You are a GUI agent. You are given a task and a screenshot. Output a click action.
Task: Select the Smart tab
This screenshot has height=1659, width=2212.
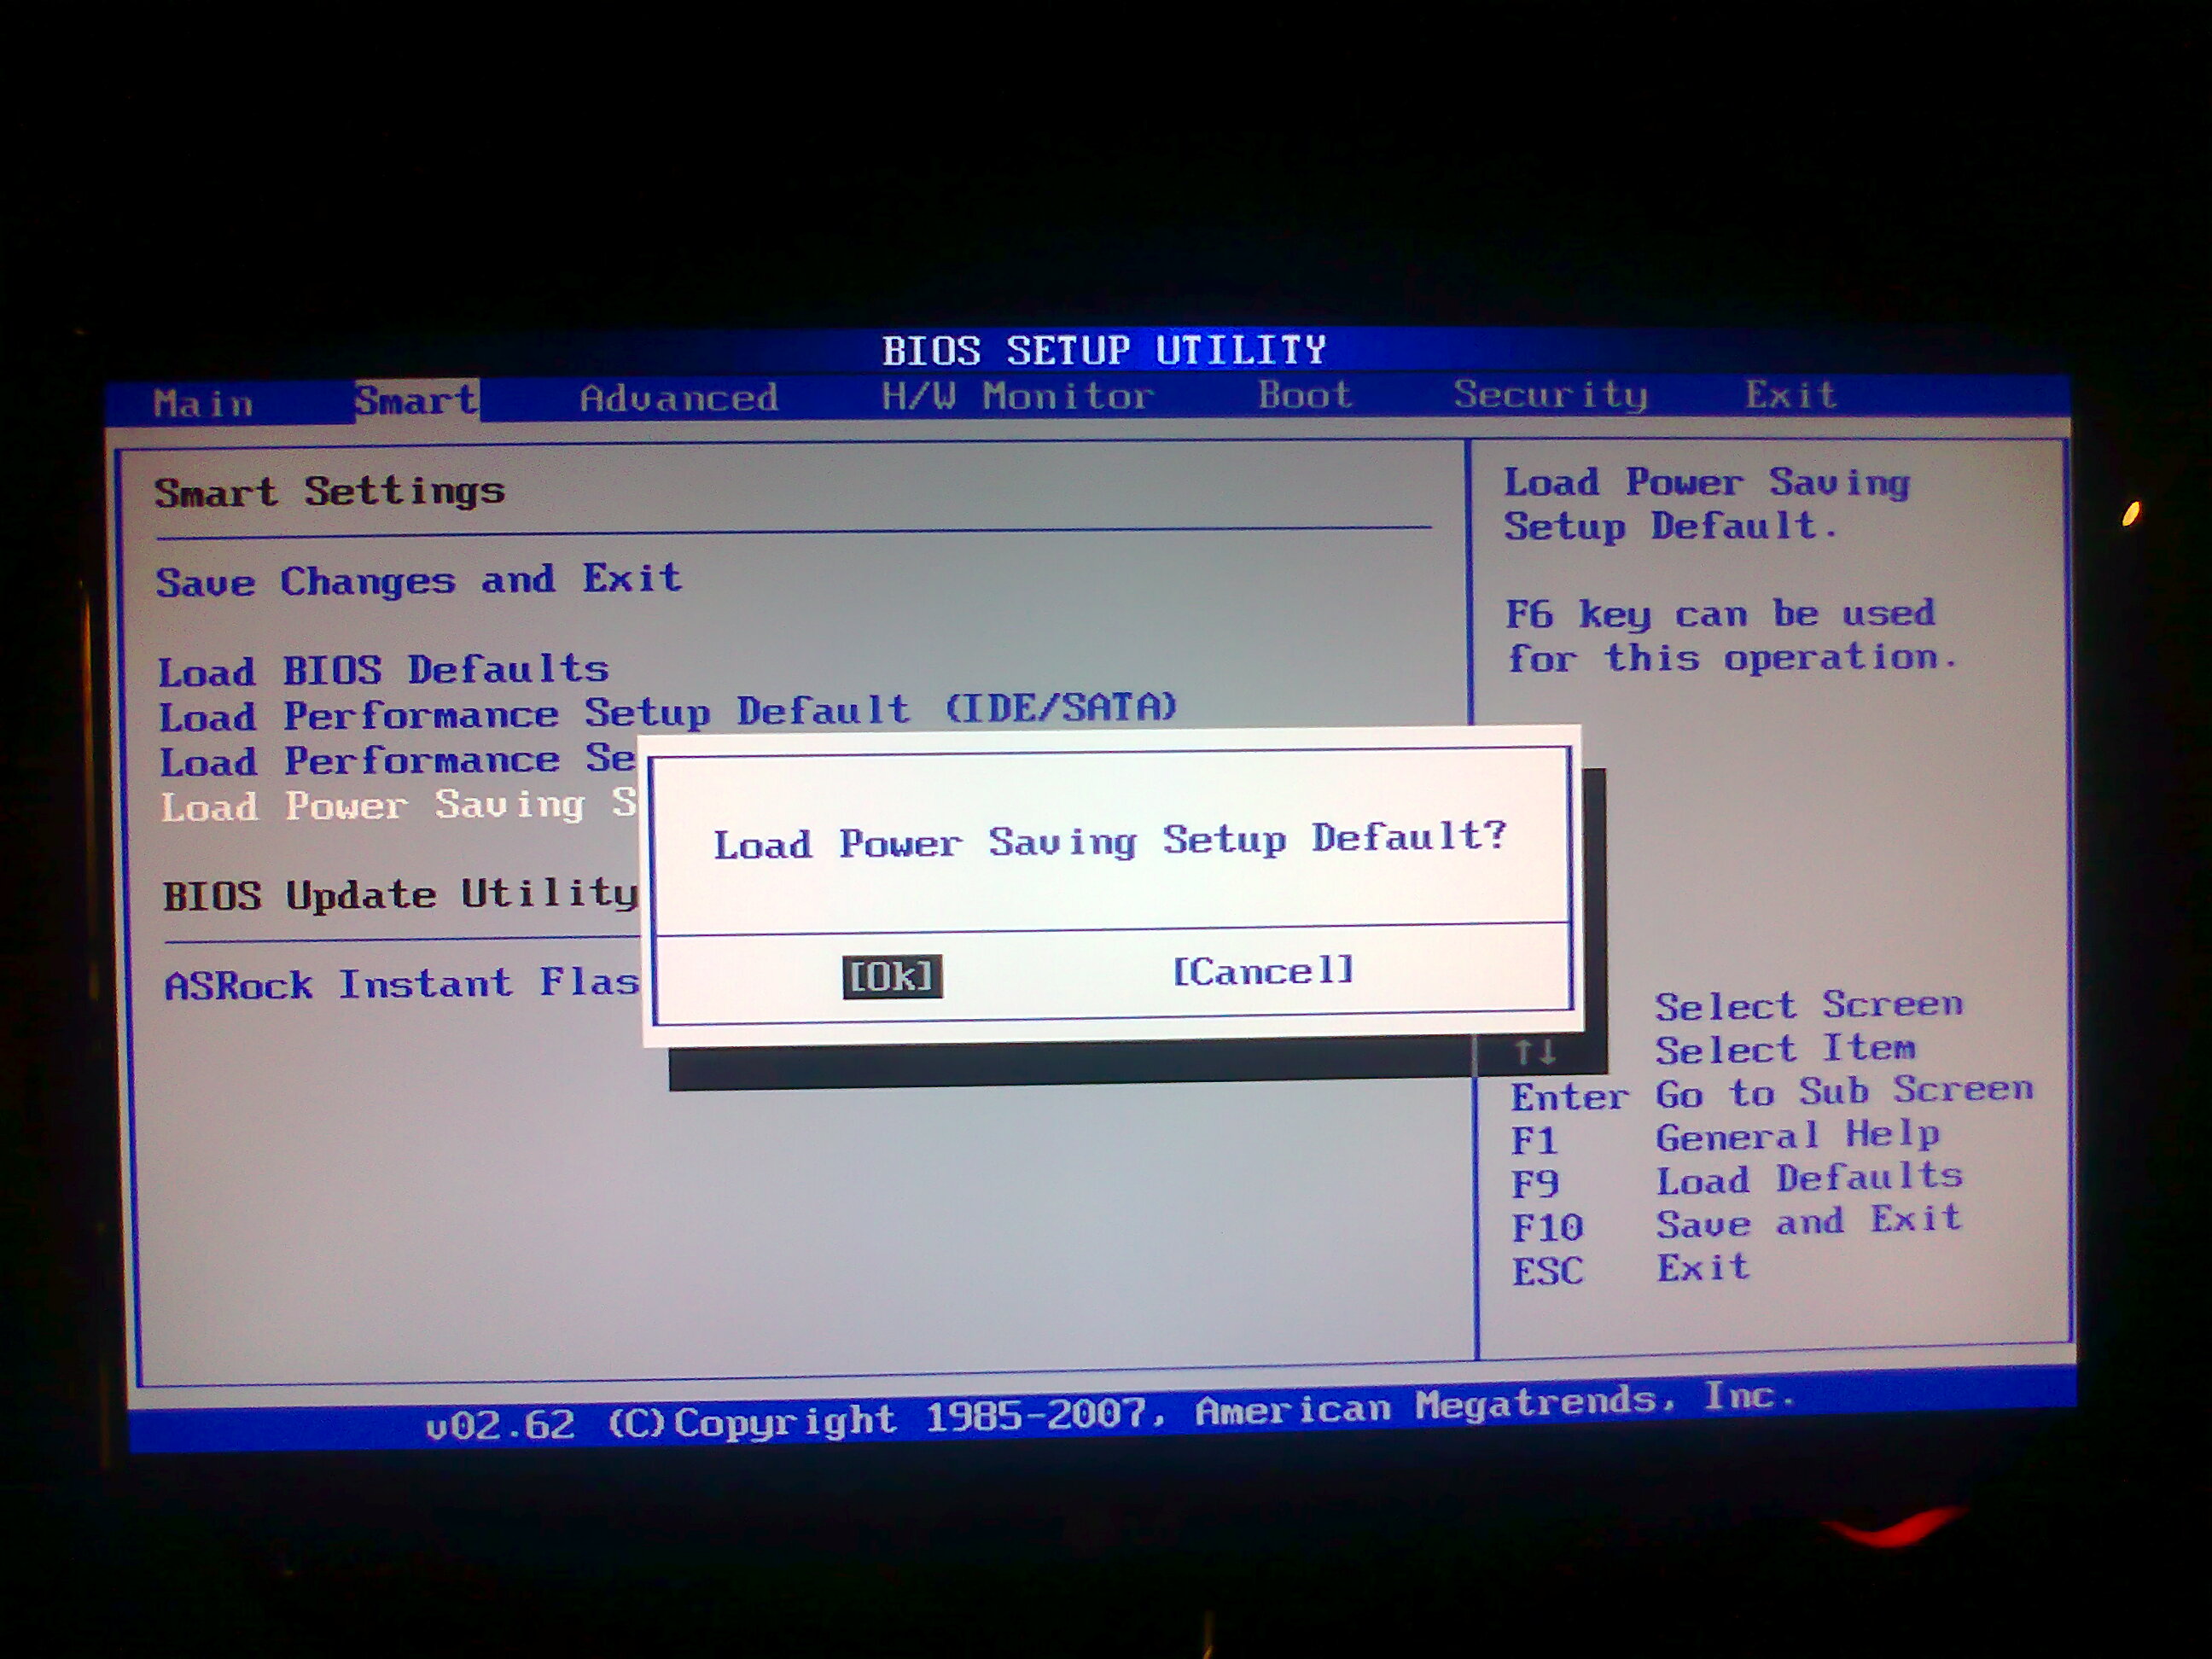[x=417, y=401]
